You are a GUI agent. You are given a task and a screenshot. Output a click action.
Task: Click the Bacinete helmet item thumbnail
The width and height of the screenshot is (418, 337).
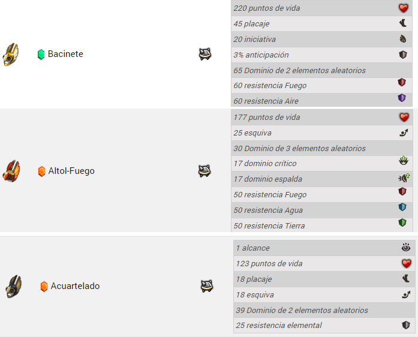click(x=11, y=55)
